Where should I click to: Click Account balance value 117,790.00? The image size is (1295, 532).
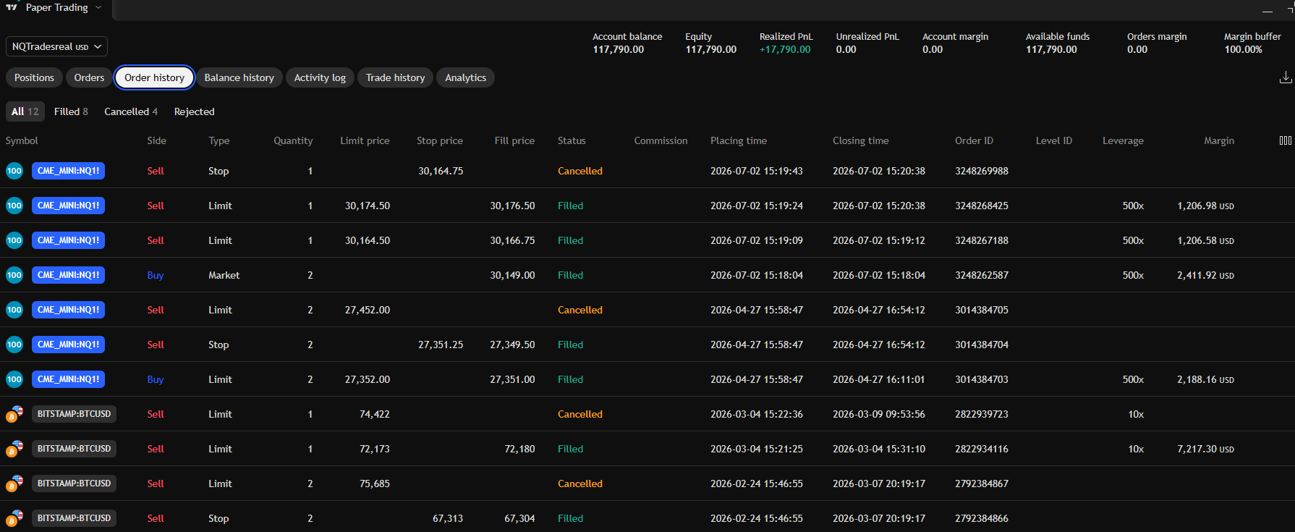click(x=618, y=49)
